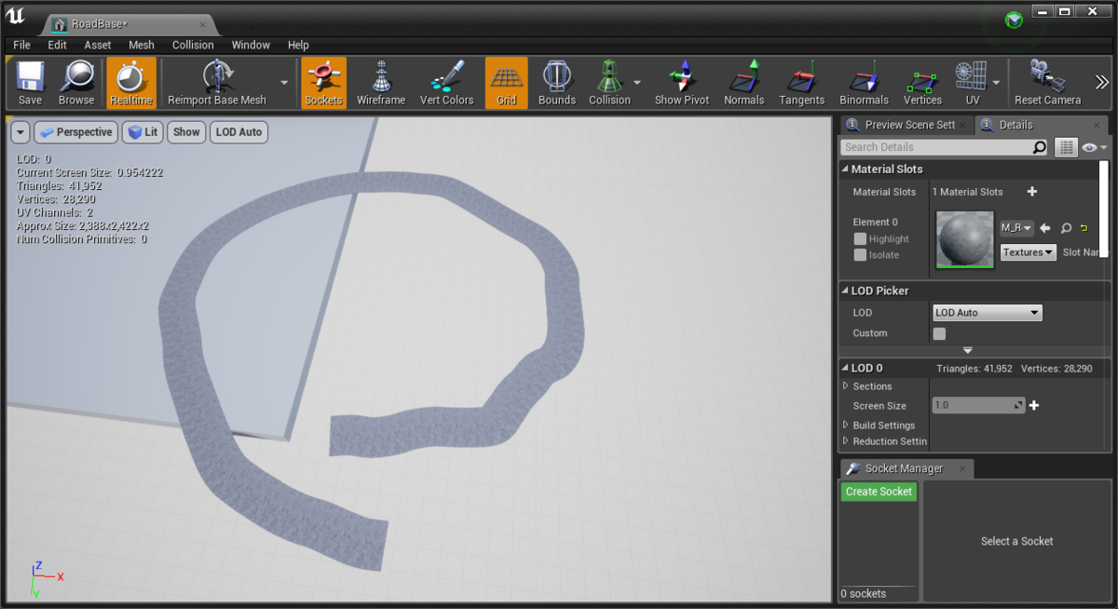Viewport: 1118px width, 609px height.
Task: Display mesh Normals
Action: click(x=744, y=83)
